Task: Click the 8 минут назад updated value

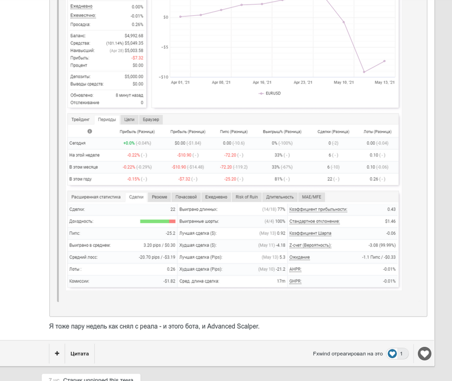Action: click(129, 95)
